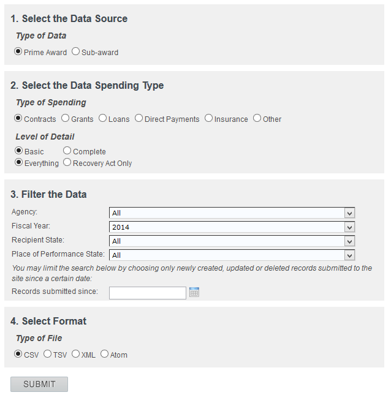This screenshot has width=391, height=395.
Task: Open the Recipient State dropdown
Action: click(x=232, y=241)
